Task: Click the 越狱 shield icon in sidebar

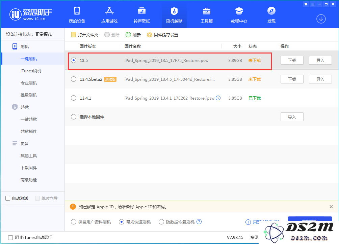Action: (15, 107)
